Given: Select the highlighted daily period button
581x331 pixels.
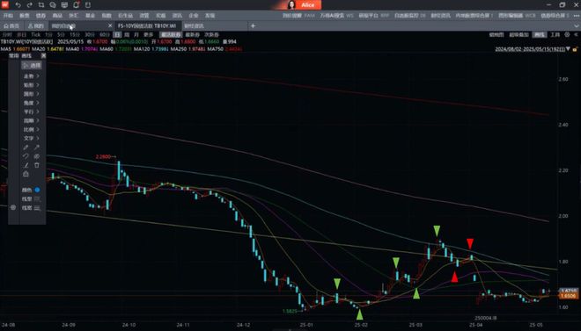Looking at the screenshot, I should 117,34.
